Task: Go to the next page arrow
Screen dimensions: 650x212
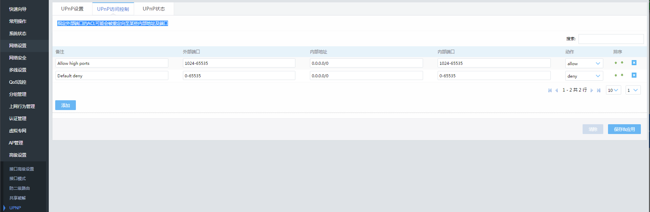Action: (x=592, y=90)
